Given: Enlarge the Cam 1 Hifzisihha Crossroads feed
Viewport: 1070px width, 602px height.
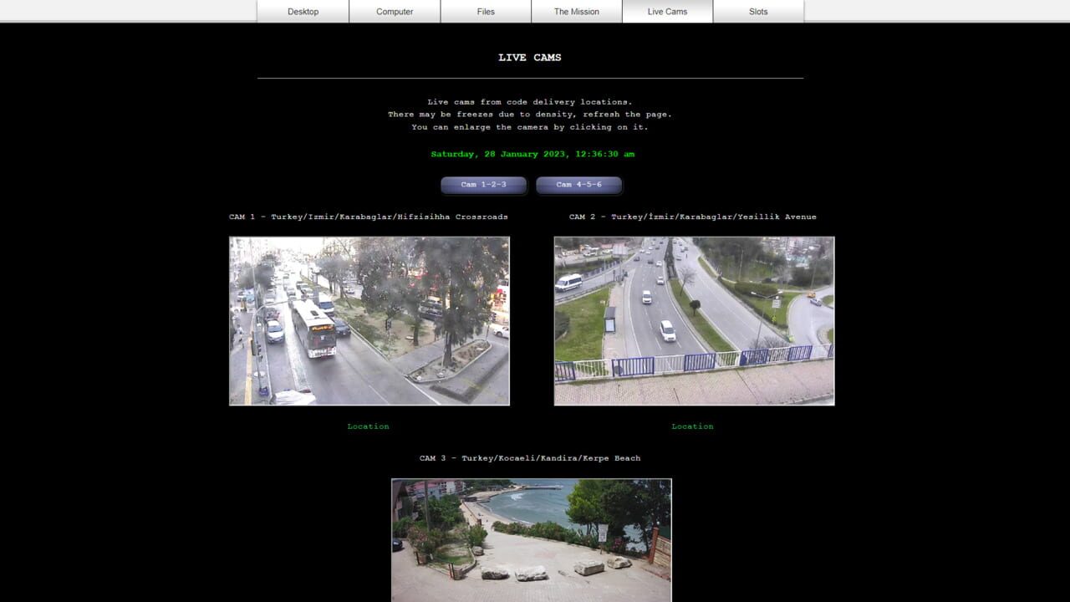Looking at the screenshot, I should click(x=369, y=320).
